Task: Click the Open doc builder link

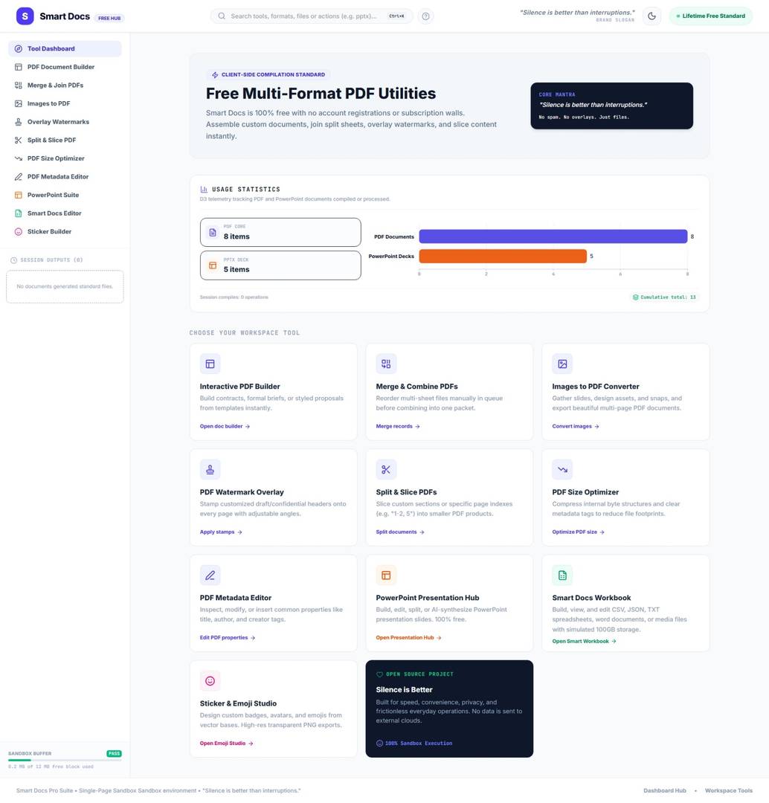Action: (x=225, y=426)
